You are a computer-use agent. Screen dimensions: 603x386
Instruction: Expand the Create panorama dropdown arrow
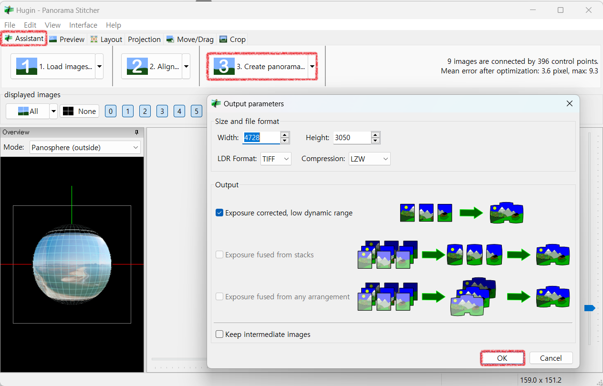[312, 66]
